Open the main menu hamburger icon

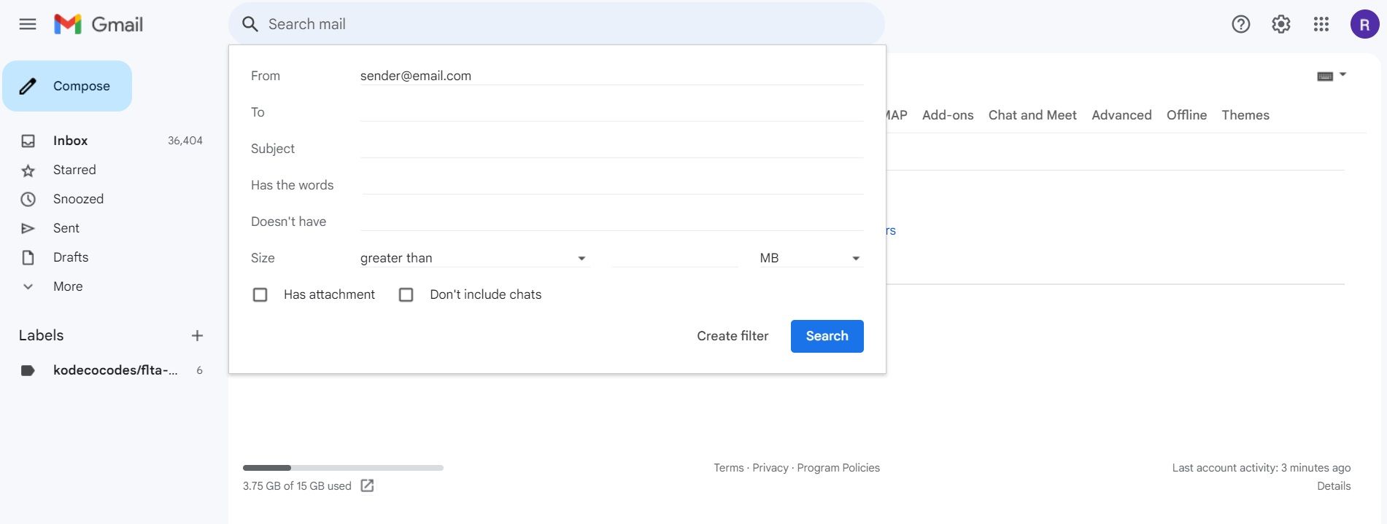pyautogui.click(x=28, y=24)
